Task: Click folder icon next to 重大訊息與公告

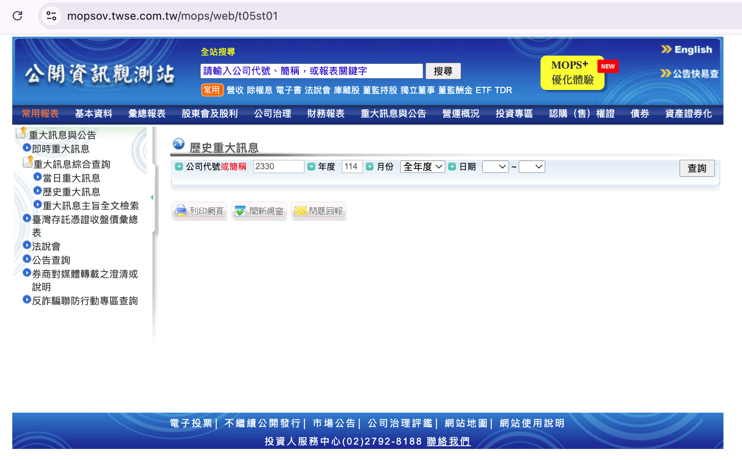Action: tap(21, 133)
